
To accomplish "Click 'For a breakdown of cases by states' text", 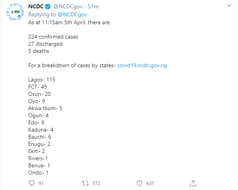I will [x=72, y=65].
